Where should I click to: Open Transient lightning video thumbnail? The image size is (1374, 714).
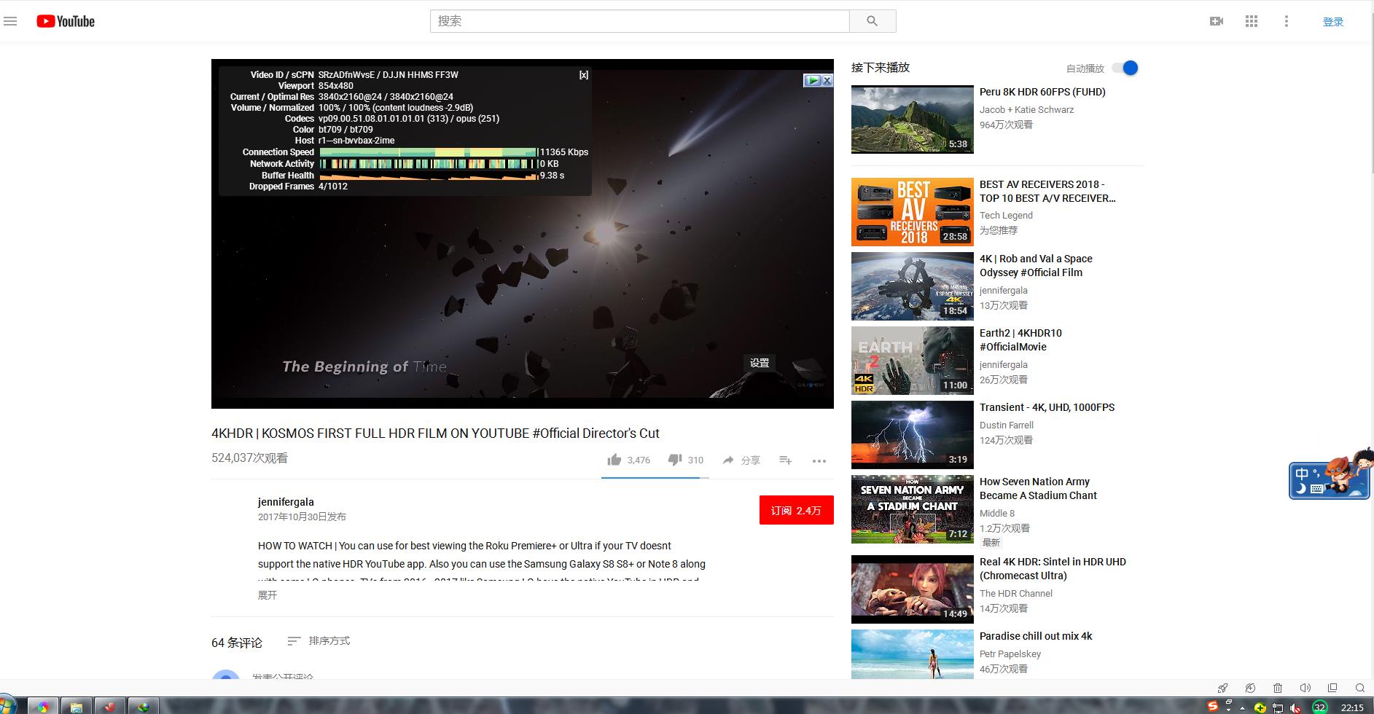(913, 435)
